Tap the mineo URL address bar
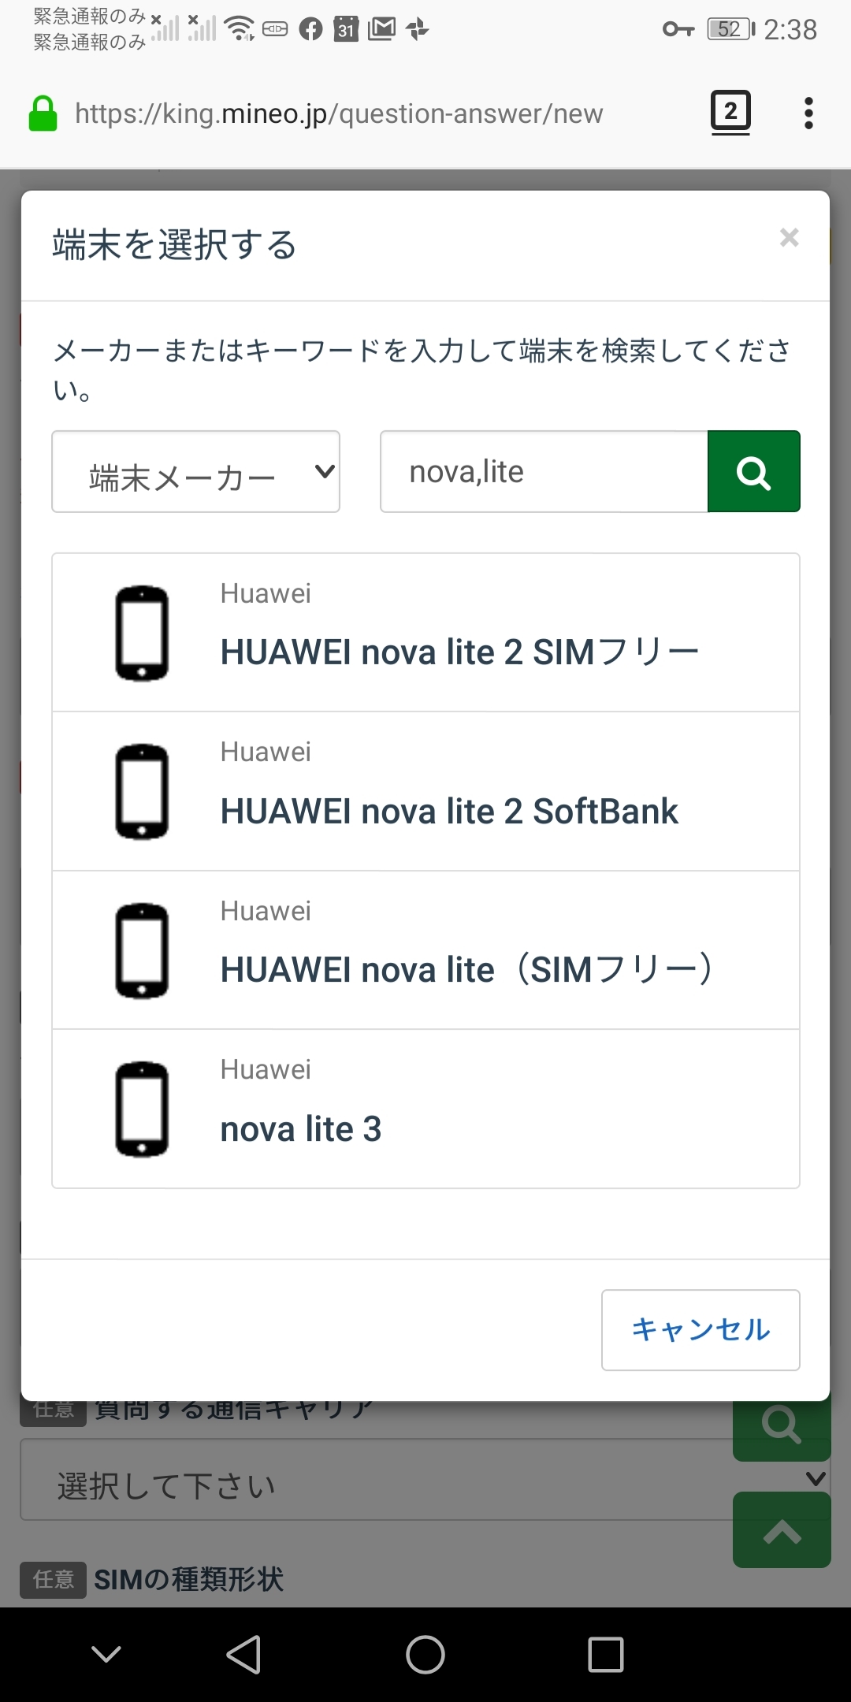The width and height of the screenshot is (851, 1702). pos(339,113)
